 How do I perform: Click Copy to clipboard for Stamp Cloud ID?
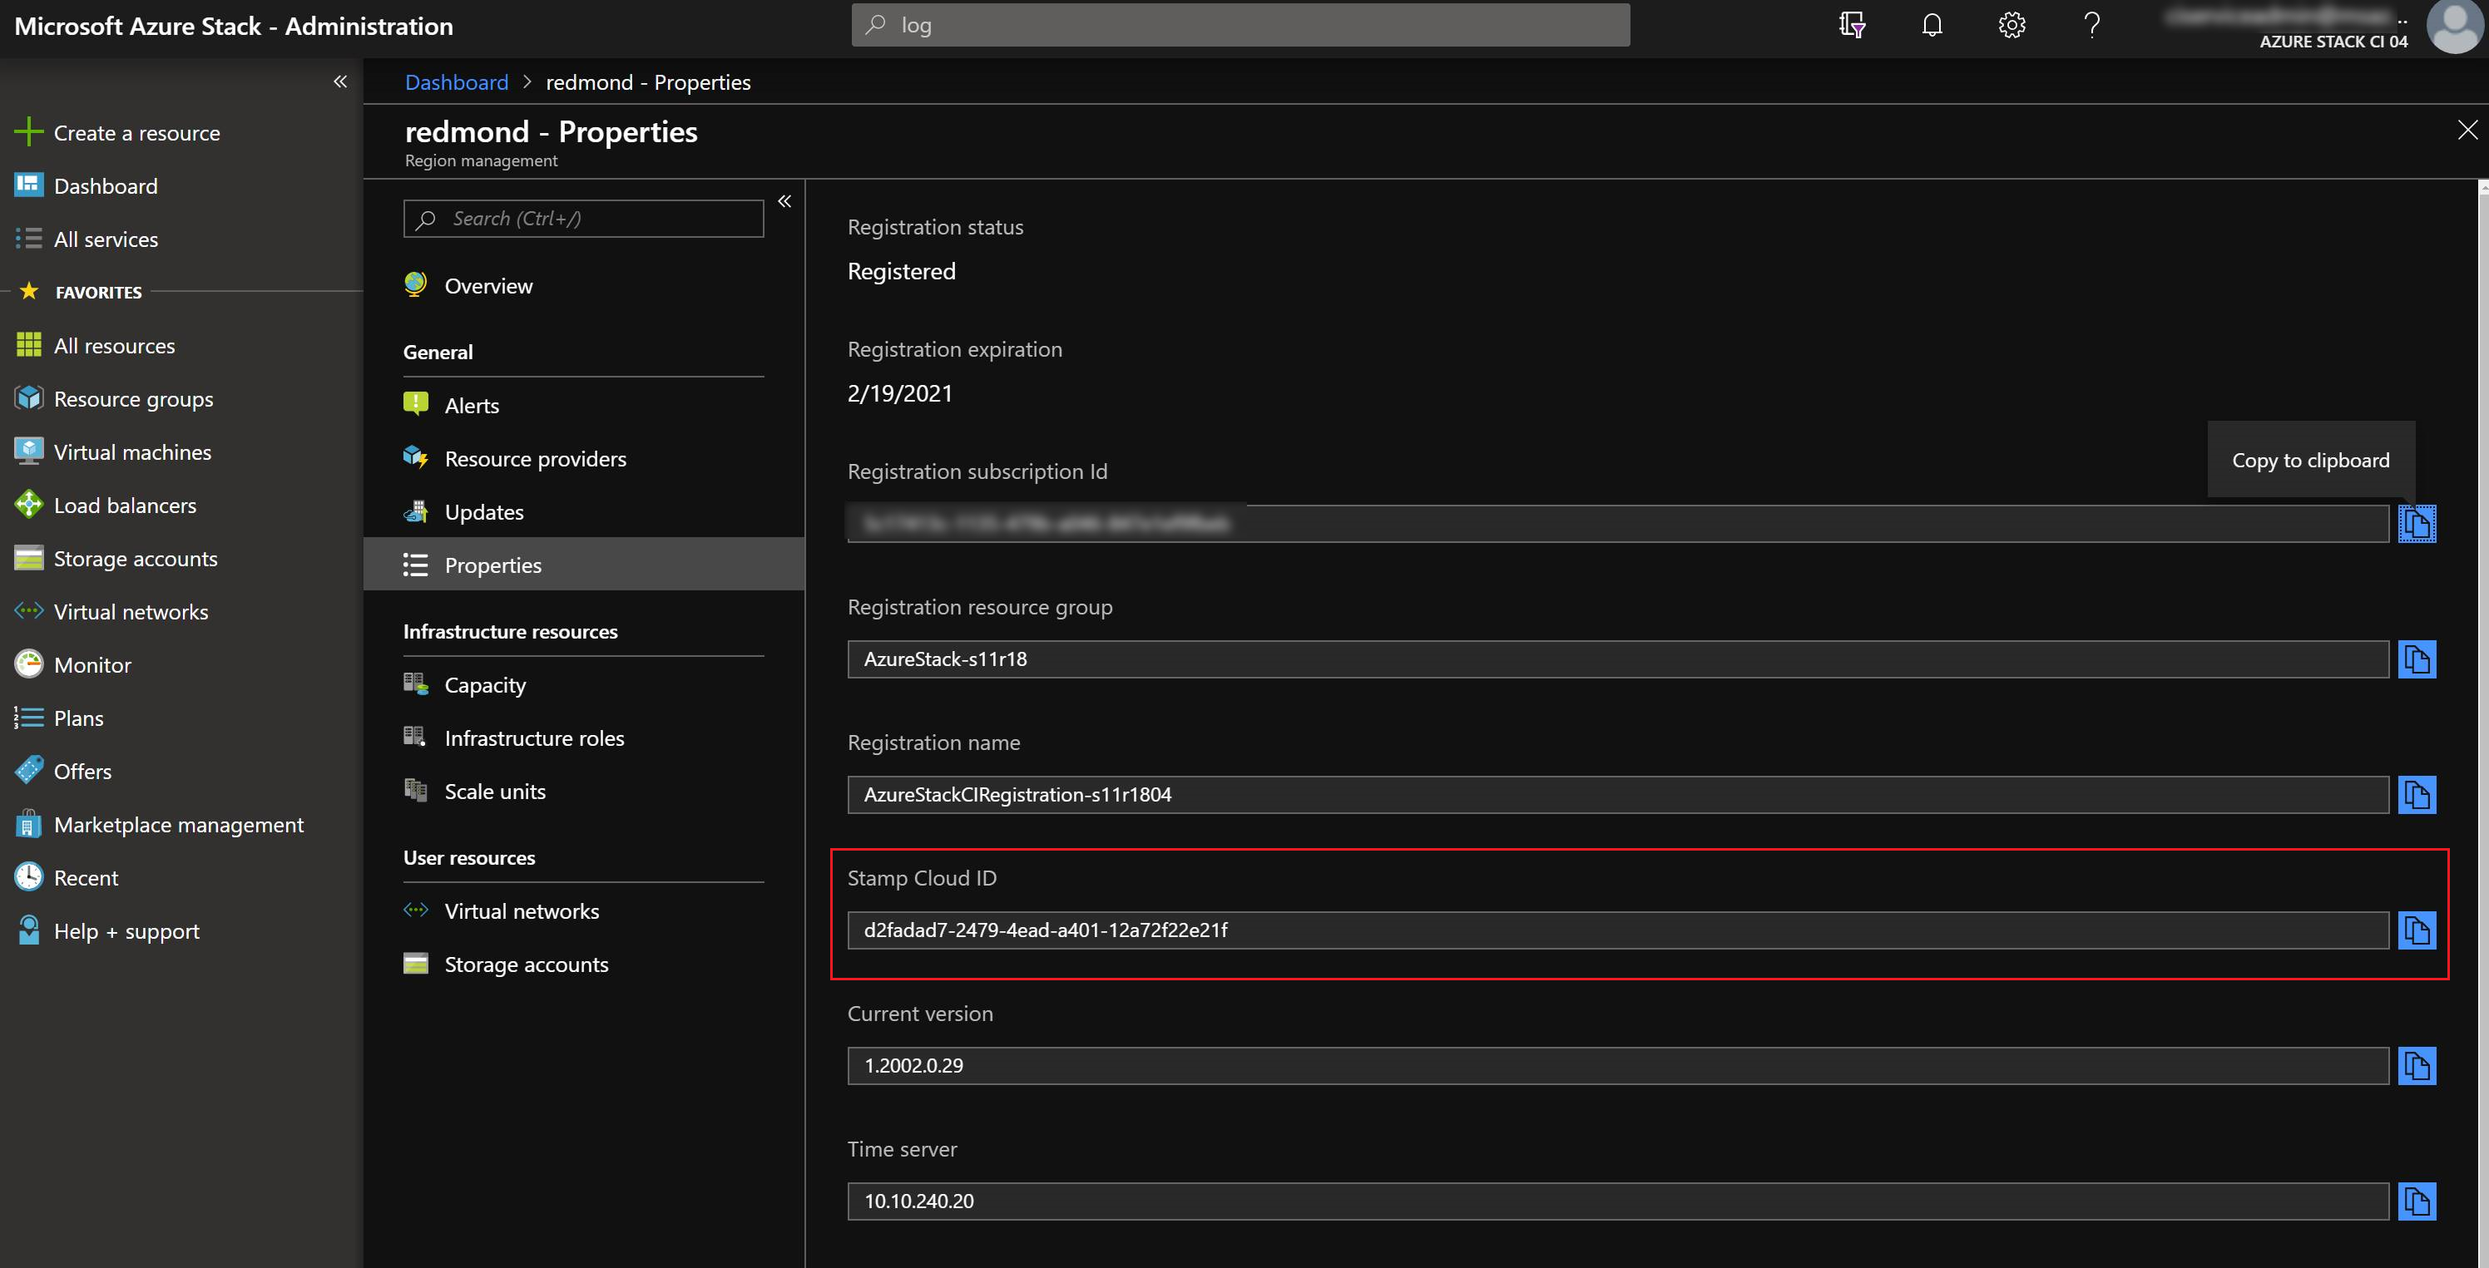tap(2417, 930)
